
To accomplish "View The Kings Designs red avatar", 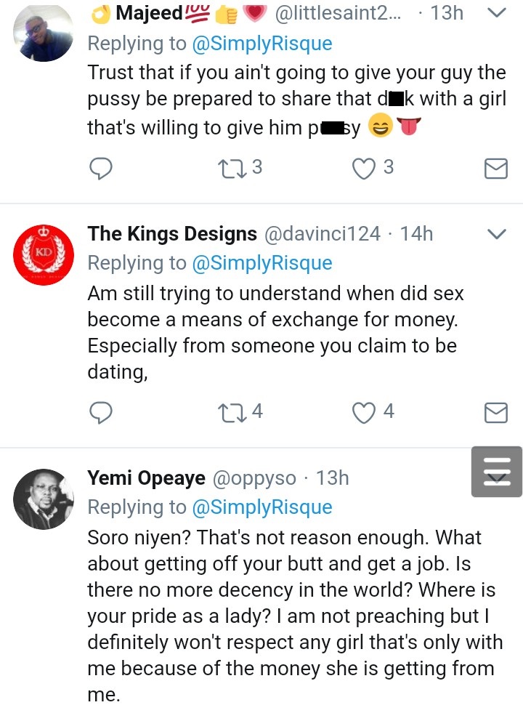I will click(x=44, y=253).
